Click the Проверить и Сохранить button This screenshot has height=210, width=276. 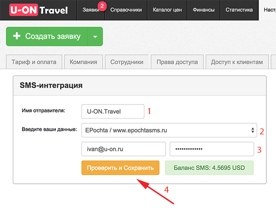point(121,168)
